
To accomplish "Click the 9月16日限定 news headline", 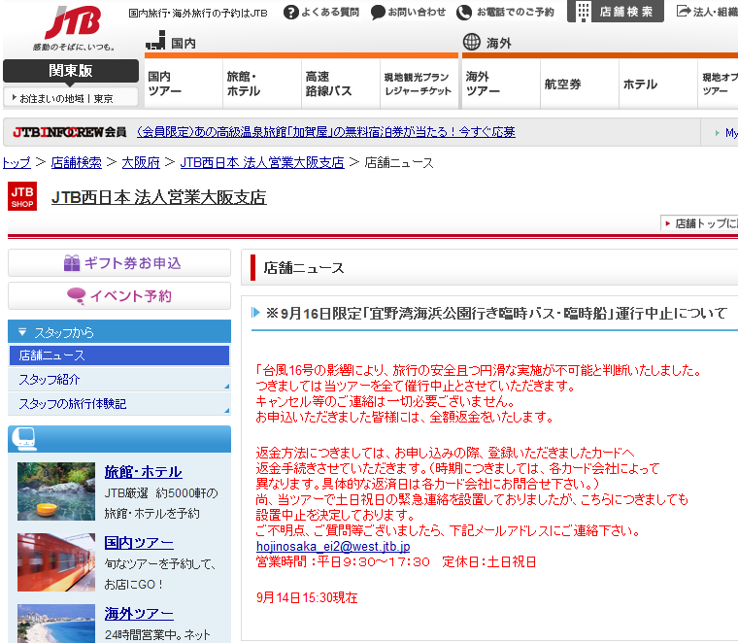I will (496, 313).
